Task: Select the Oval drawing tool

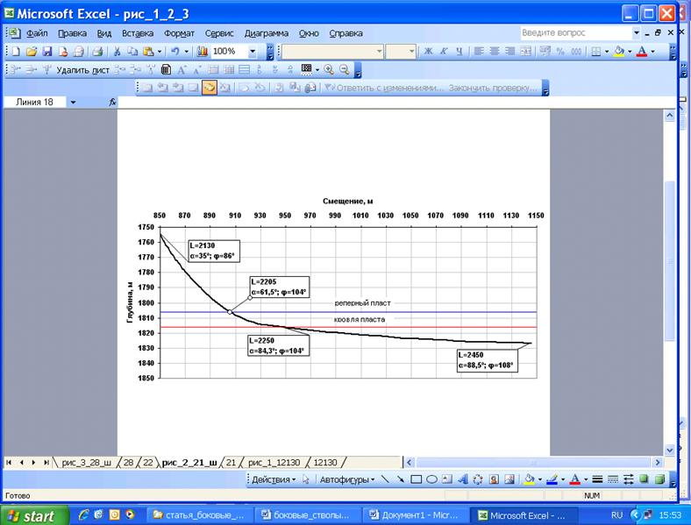Action: (431, 479)
